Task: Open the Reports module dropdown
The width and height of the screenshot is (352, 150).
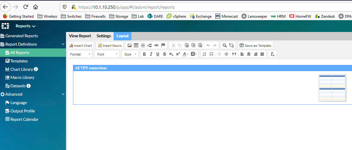Action: pyautogui.click(x=26, y=26)
